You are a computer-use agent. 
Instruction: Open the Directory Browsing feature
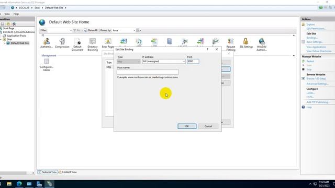[93, 44]
